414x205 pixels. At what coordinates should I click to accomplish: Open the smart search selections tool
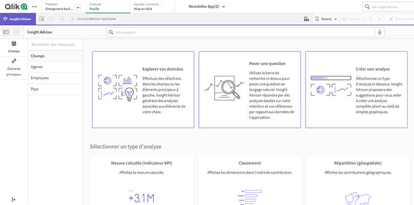click(x=42, y=19)
